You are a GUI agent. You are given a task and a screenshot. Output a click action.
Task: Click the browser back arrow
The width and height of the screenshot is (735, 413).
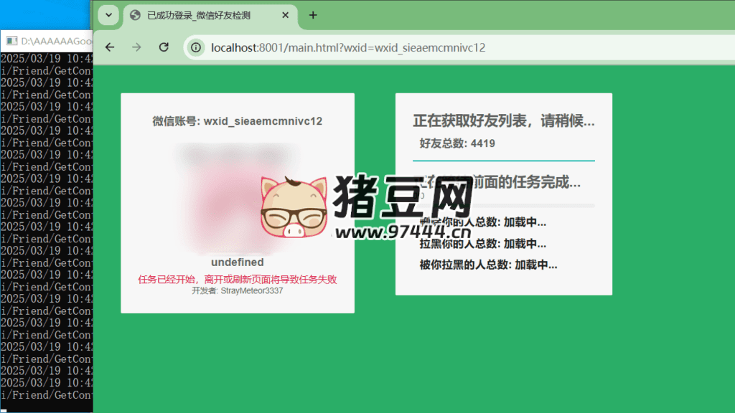point(110,47)
